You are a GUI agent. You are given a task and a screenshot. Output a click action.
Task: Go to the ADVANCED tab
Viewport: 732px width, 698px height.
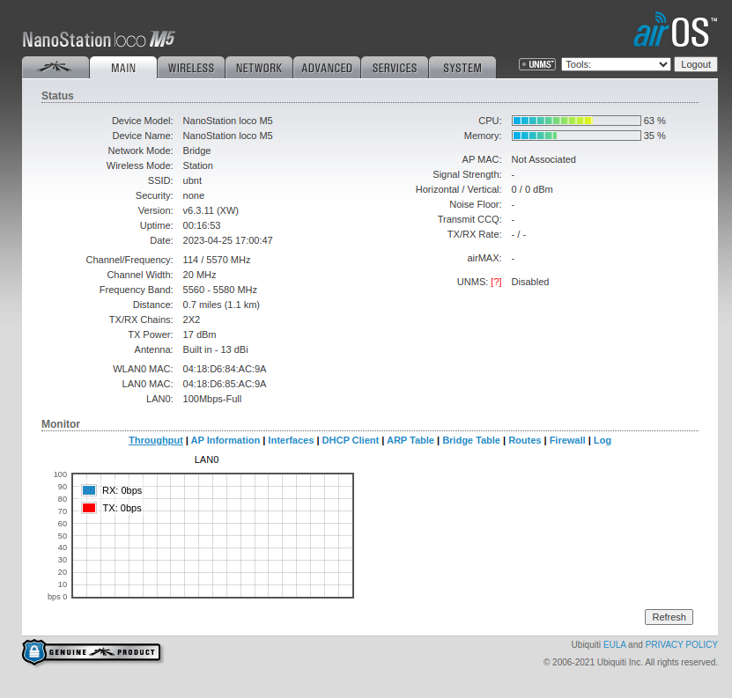327,68
